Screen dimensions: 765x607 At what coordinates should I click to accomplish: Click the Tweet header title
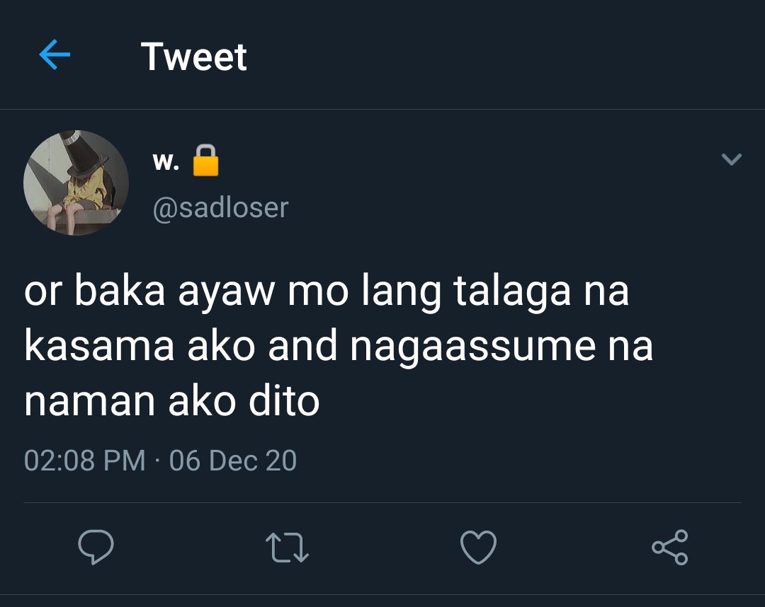193,57
